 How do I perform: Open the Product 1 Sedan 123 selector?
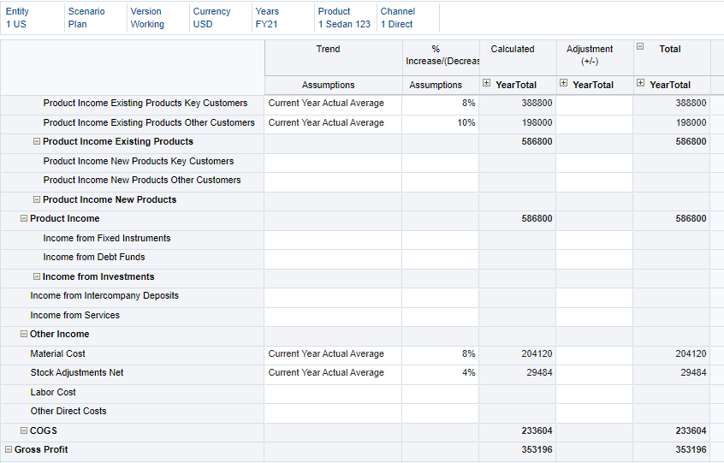tap(344, 25)
